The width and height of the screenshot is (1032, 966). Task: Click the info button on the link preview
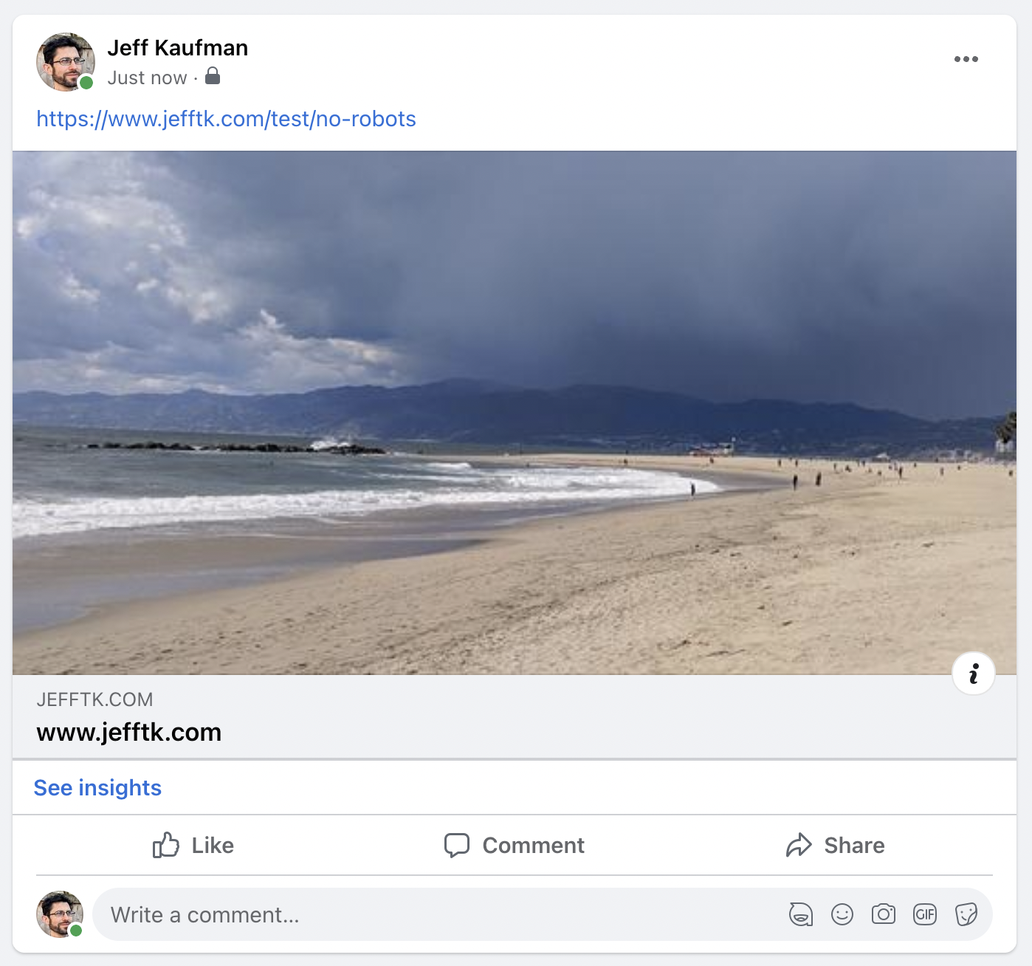point(974,673)
